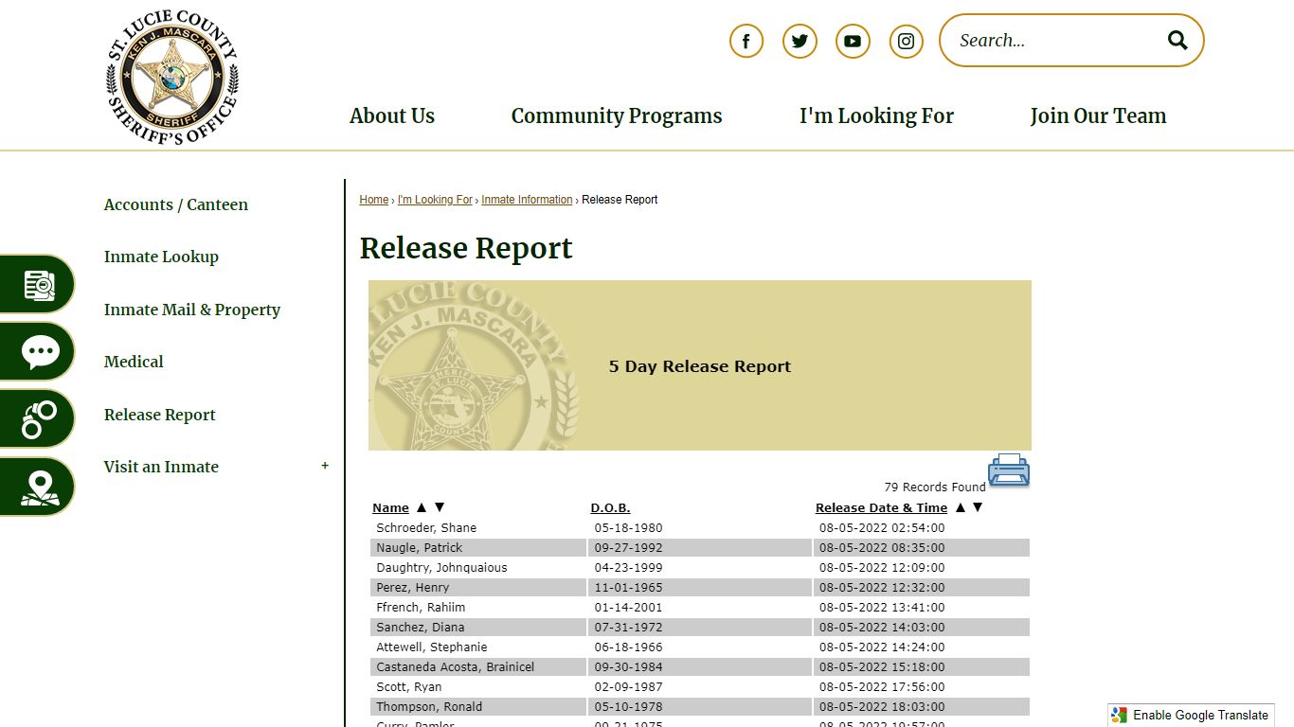The width and height of the screenshot is (1294, 727).
Task: Open the document search side button
Action: tap(38, 284)
